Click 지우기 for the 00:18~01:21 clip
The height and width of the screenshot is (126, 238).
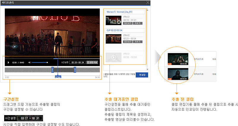[x=138, y=23]
